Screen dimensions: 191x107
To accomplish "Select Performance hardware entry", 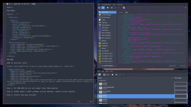I will [107, 17].
